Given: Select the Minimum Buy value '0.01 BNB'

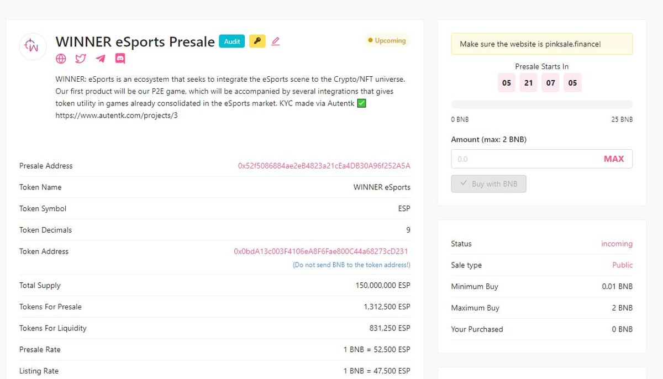Looking at the screenshot, I should pyautogui.click(x=617, y=286).
